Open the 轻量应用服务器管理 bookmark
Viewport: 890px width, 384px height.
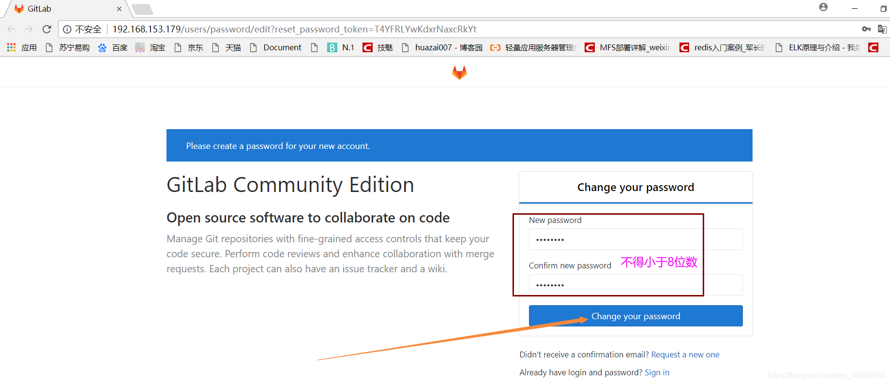pyautogui.click(x=533, y=47)
